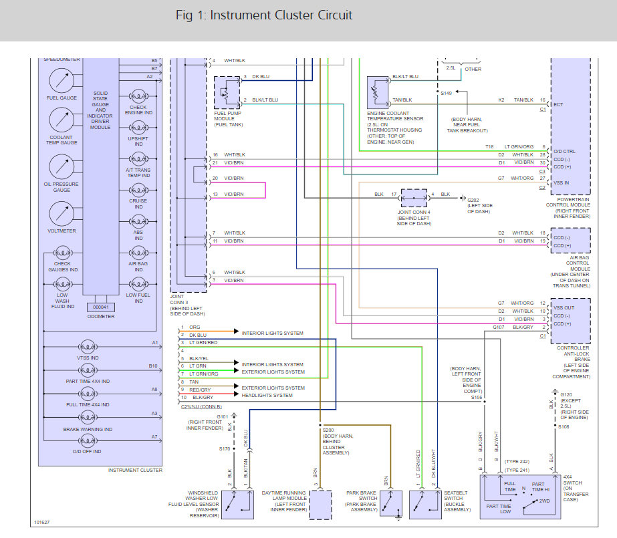Click the G120 ground label
This screenshot has height=538, width=617.
coord(566,394)
